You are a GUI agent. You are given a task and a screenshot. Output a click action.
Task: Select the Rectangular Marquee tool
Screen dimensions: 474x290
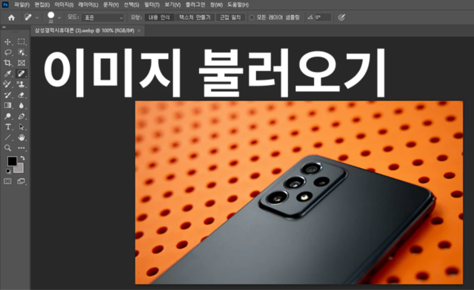click(x=21, y=42)
